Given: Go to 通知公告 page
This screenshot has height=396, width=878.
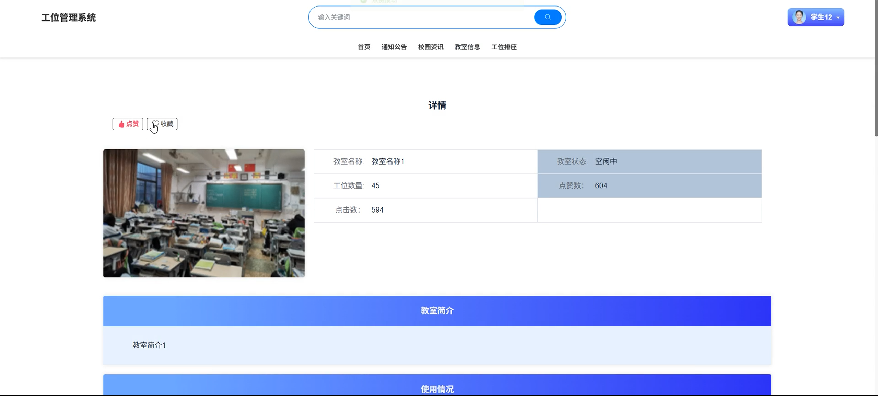Looking at the screenshot, I should [x=394, y=47].
